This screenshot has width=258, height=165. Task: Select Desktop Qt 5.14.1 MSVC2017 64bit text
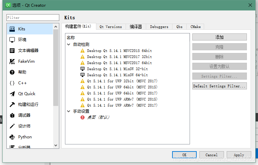click(x=120, y=63)
